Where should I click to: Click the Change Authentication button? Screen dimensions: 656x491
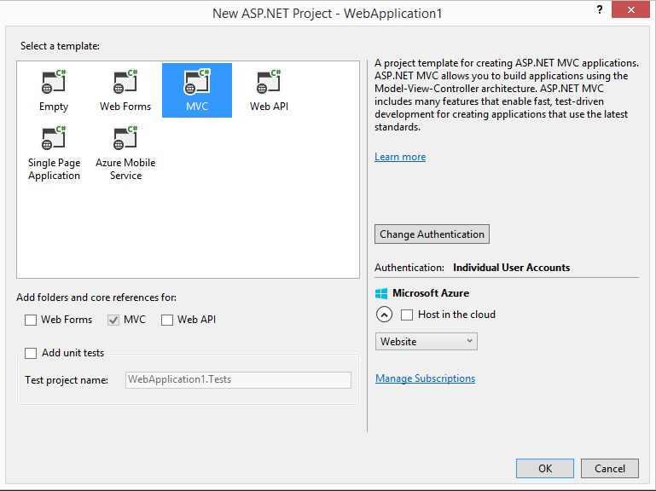pyautogui.click(x=432, y=234)
